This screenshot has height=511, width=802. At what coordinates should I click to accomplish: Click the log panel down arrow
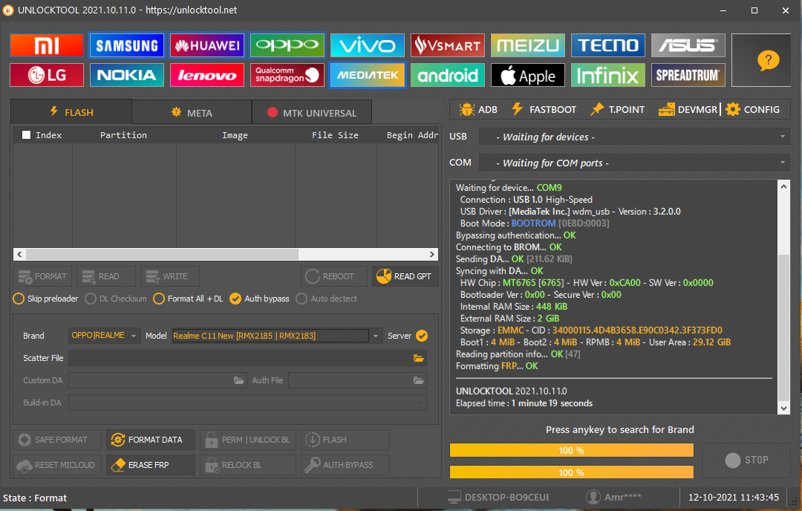[783, 408]
